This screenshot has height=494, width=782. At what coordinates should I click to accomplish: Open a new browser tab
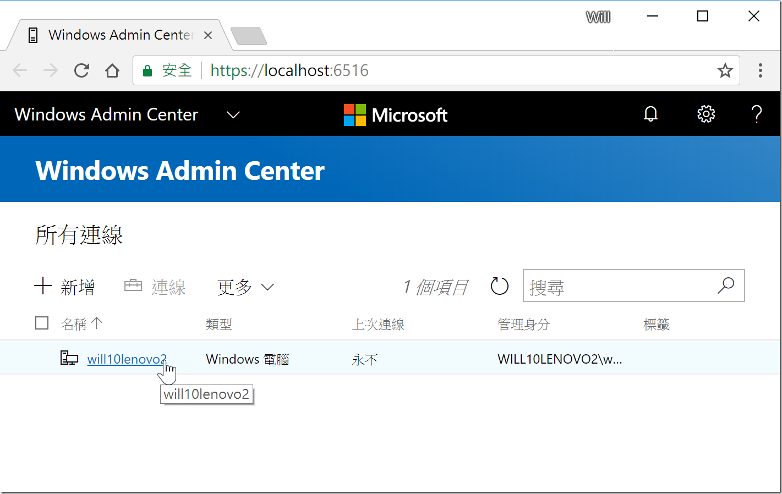[249, 36]
